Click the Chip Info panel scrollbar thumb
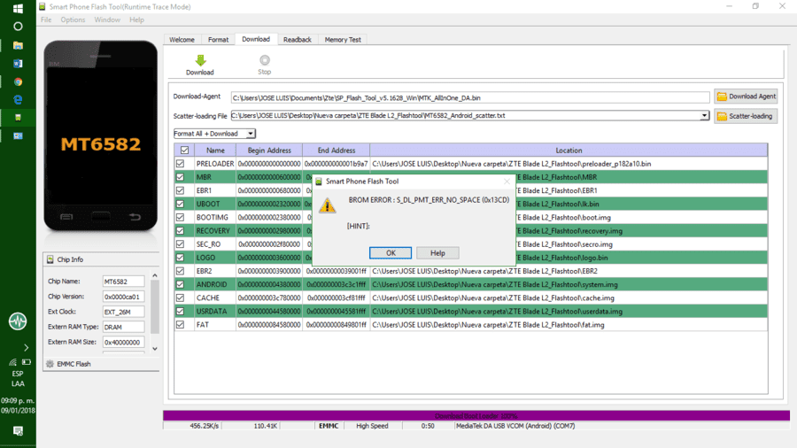This screenshot has width=797, height=448. coord(154,307)
